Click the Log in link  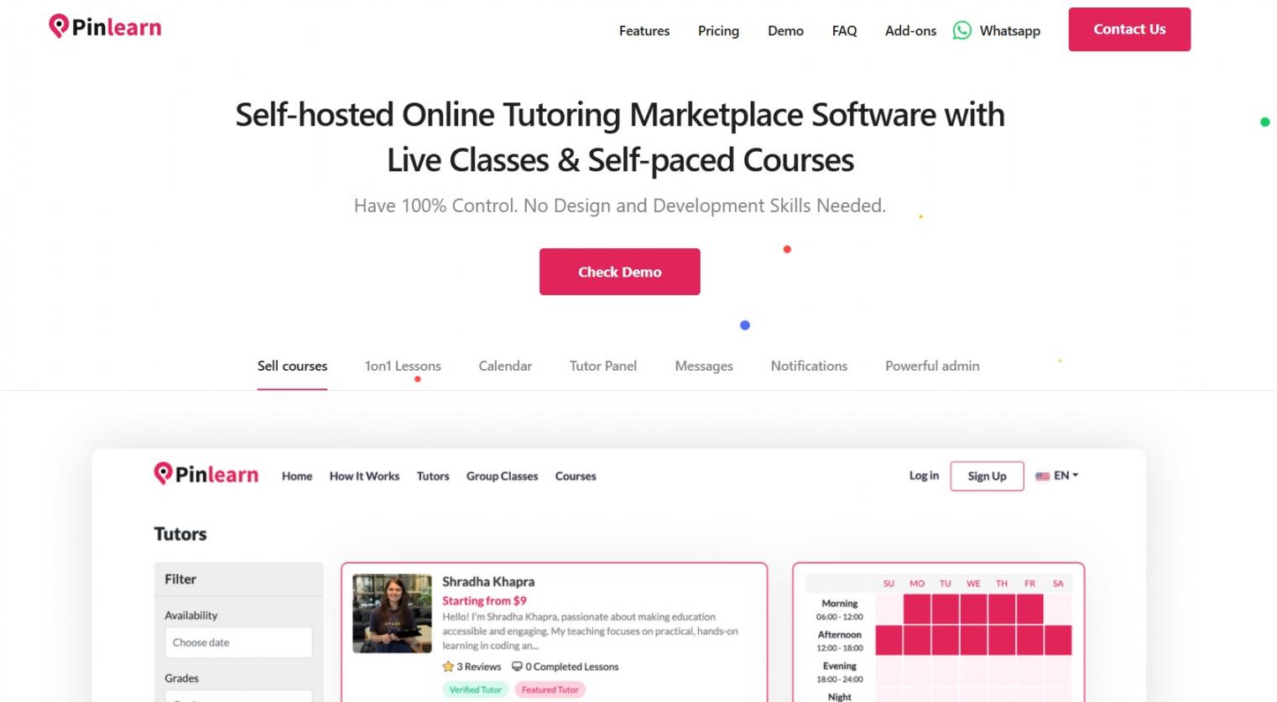(x=924, y=476)
